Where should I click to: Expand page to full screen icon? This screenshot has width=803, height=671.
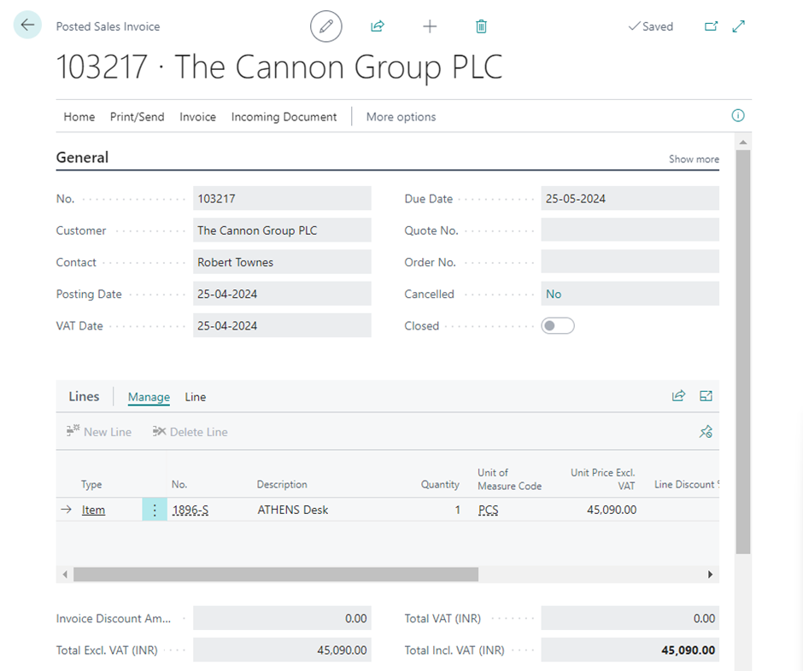pos(739,26)
